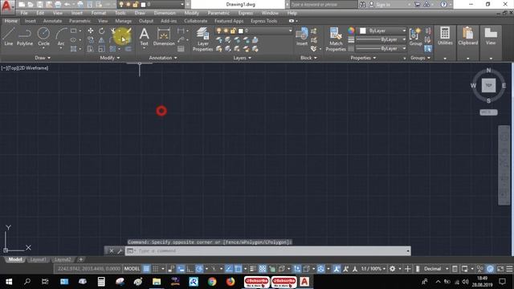Expand the Modify panel

110,58
